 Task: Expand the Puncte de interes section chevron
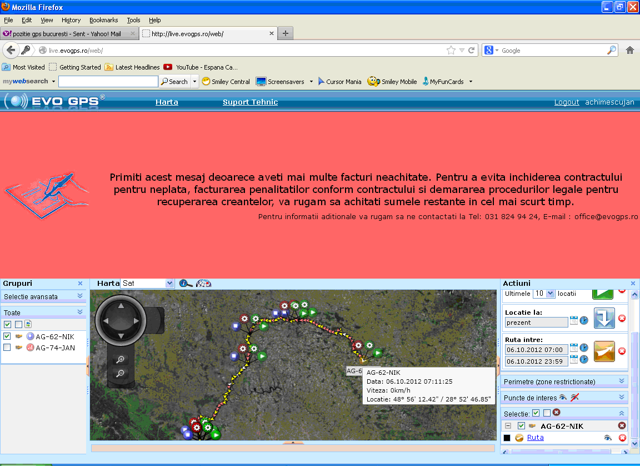click(622, 397)
